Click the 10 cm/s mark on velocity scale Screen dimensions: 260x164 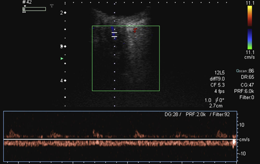coord(242,125)
